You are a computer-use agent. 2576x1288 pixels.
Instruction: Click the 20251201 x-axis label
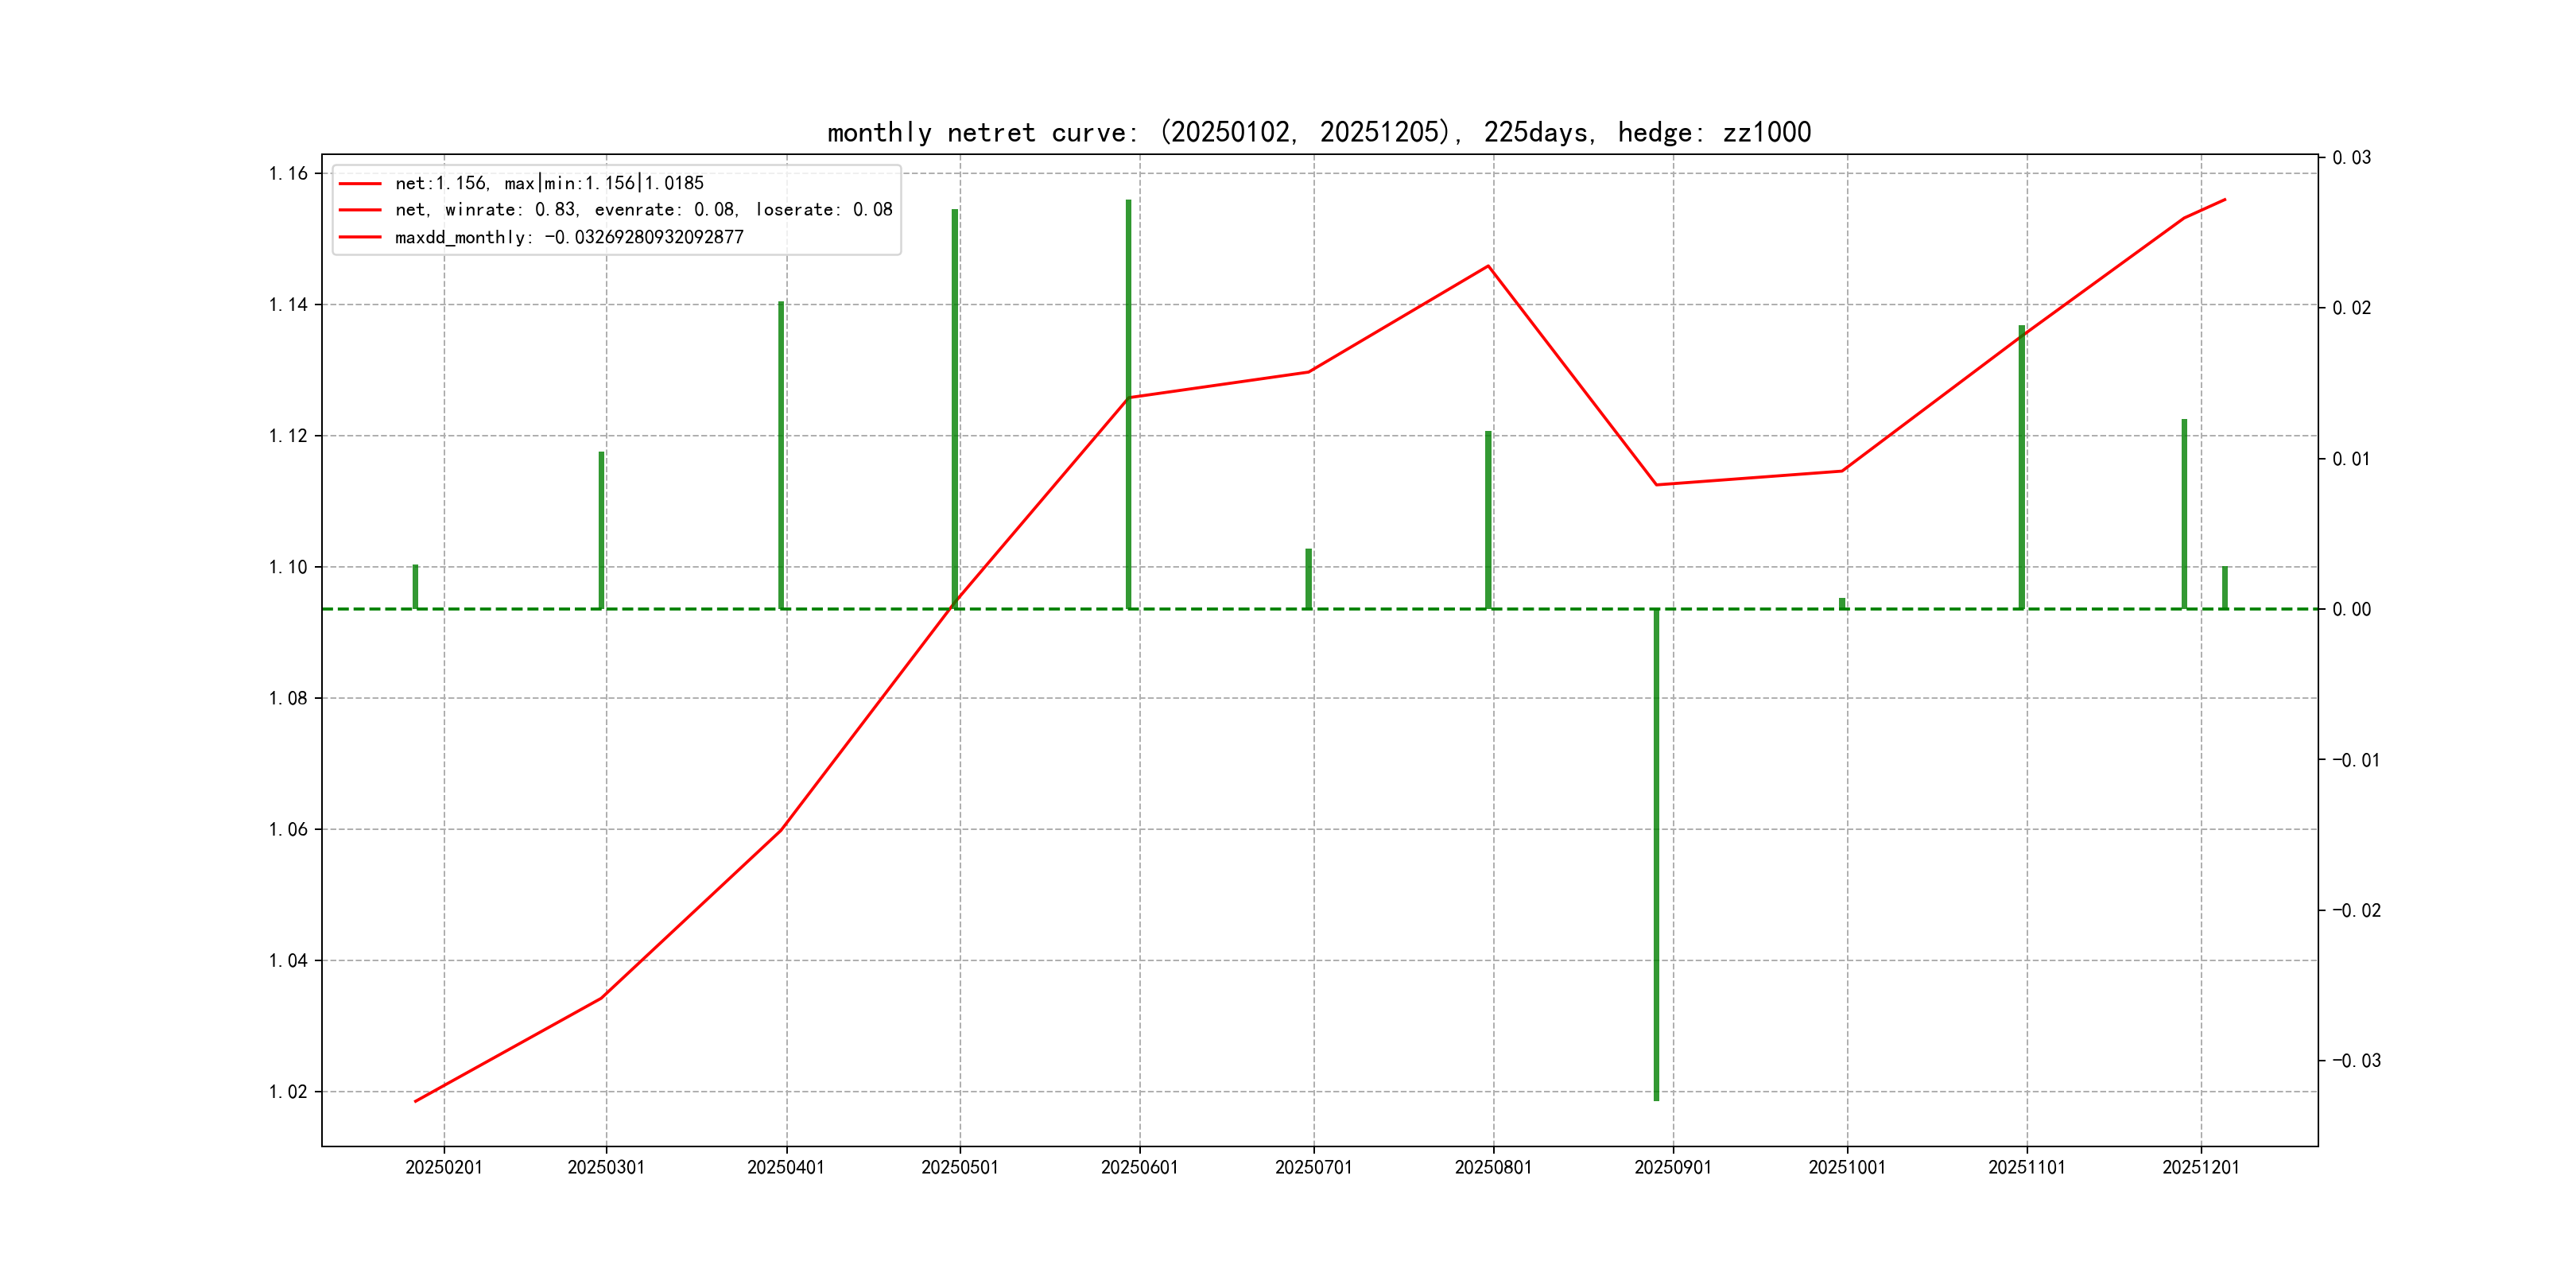pos(2200,1167)
